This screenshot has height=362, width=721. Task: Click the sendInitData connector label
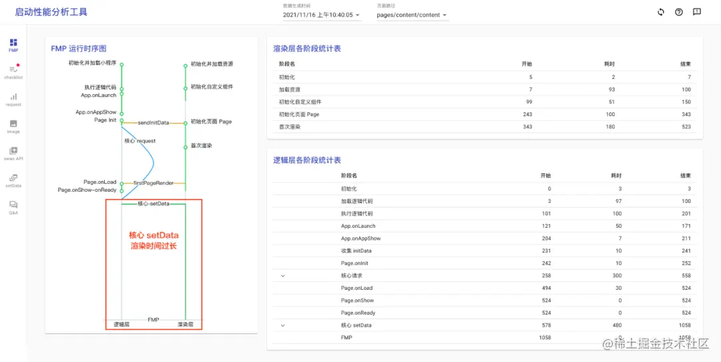coord(154,123)
